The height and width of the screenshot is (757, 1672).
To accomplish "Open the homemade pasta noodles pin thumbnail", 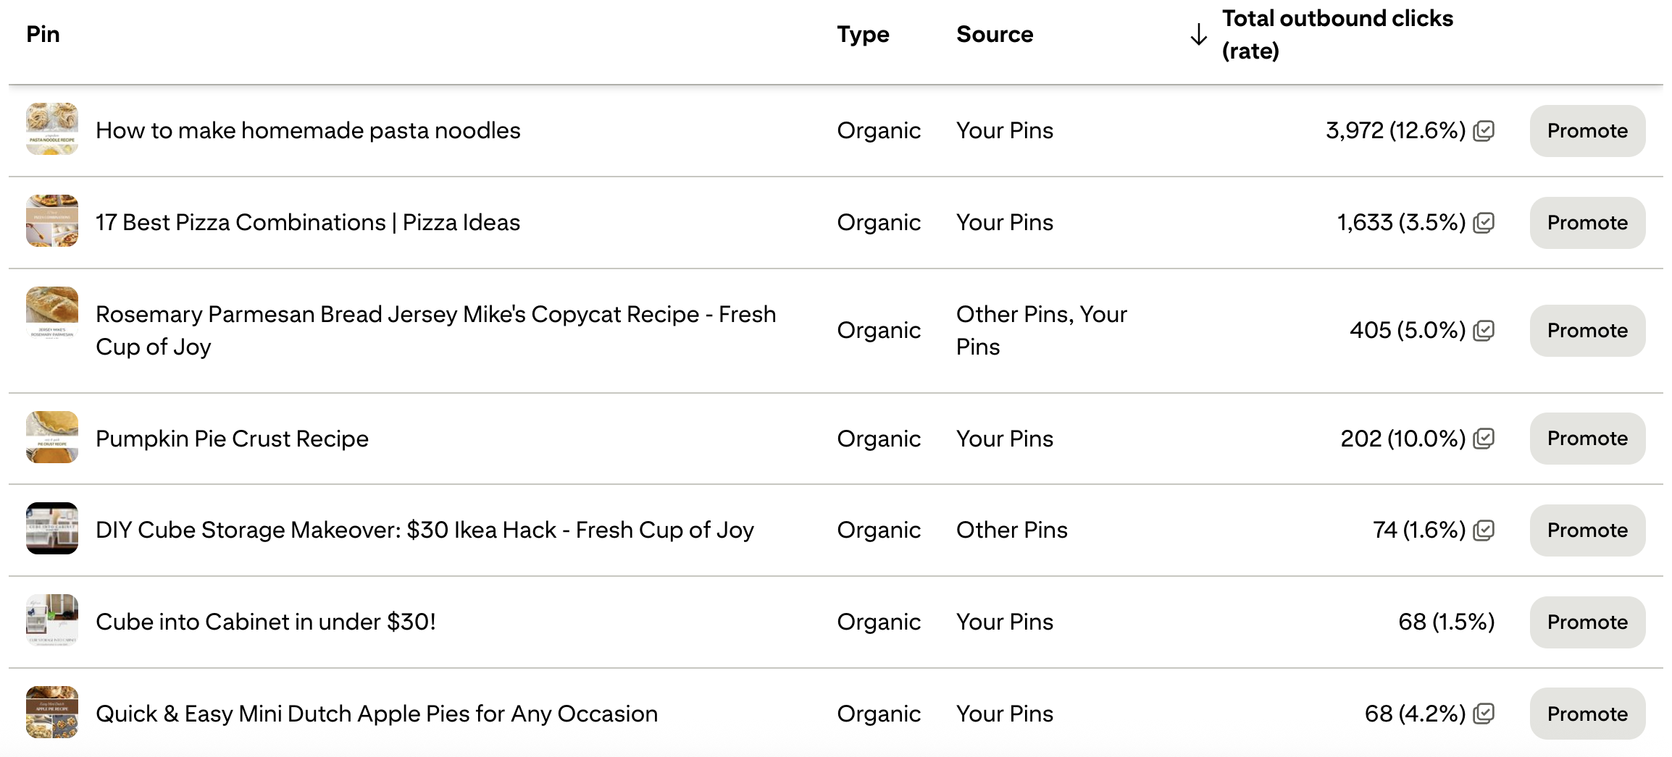I will 52,129.
